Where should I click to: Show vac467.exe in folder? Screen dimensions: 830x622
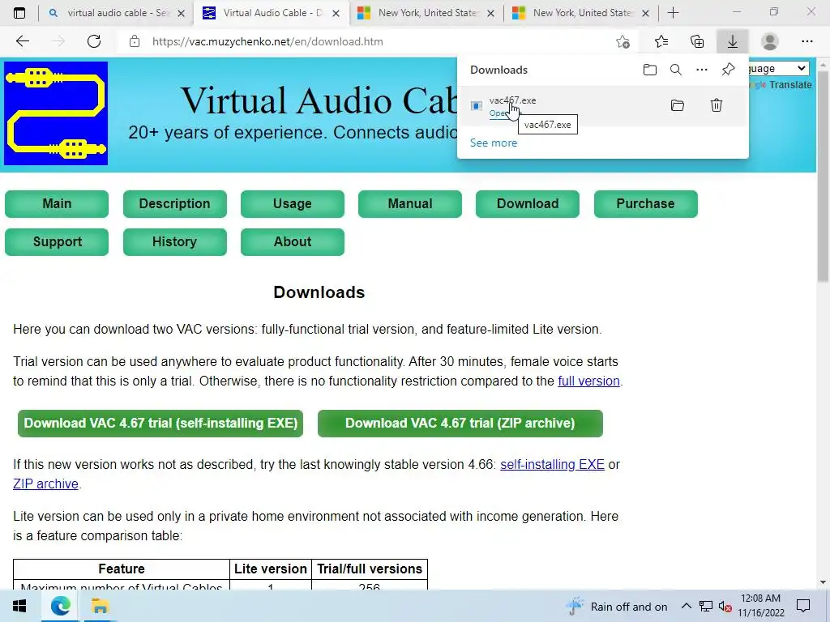[677, 105]
